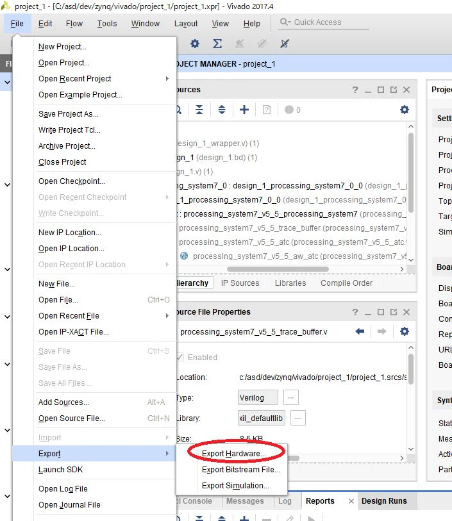Viewport: 452px width, 521px height.
Task: Switch to Design Runs tab
Action: 384,500
